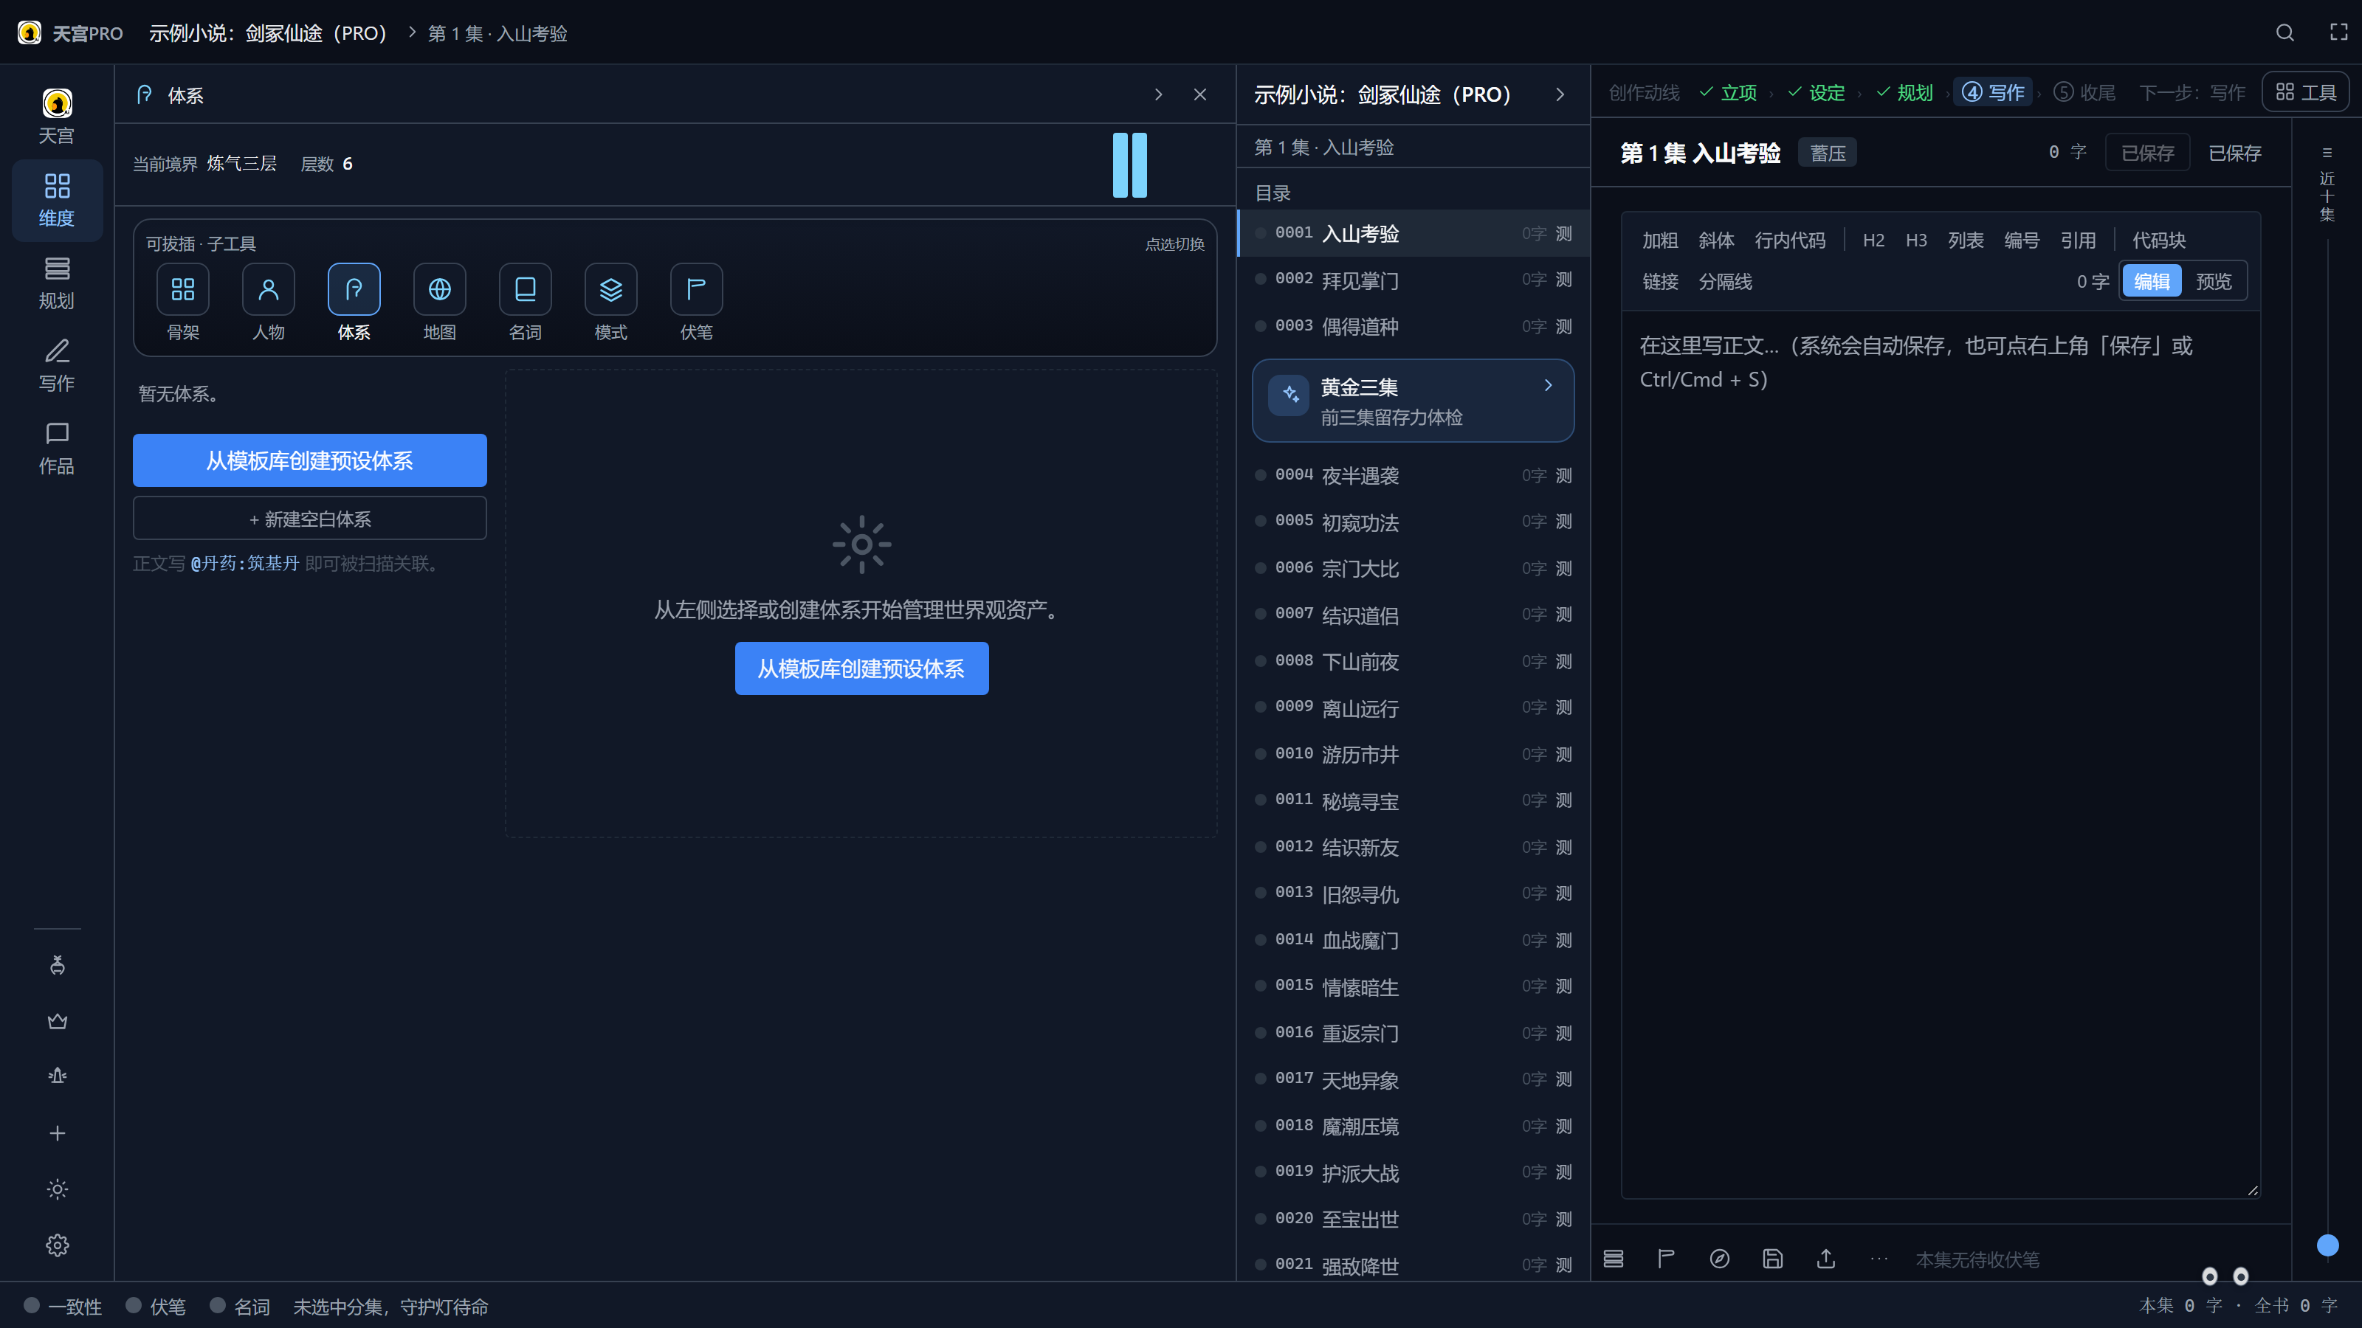Image resolution: width=2362 pixels, height=1328 pixels.
Task: Toggle the 一致性 status indicator
Action: [63, 1306]
